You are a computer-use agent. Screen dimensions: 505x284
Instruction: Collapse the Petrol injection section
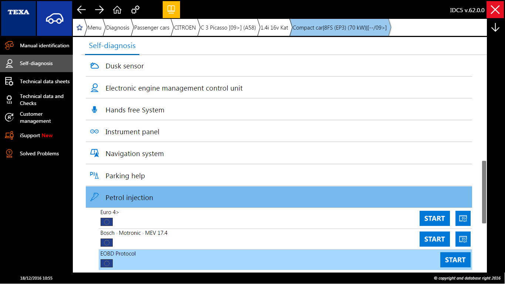(279, 197)
